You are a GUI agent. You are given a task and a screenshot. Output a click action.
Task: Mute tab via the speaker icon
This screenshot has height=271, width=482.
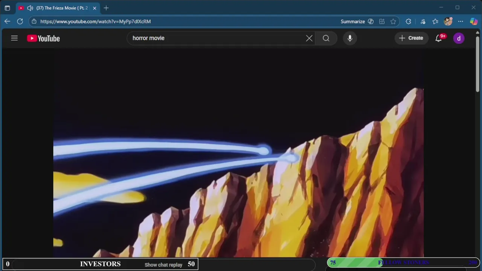[x=30, y=8]
